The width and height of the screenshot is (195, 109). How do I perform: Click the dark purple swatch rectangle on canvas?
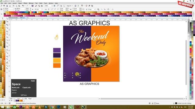coord(57,55)
